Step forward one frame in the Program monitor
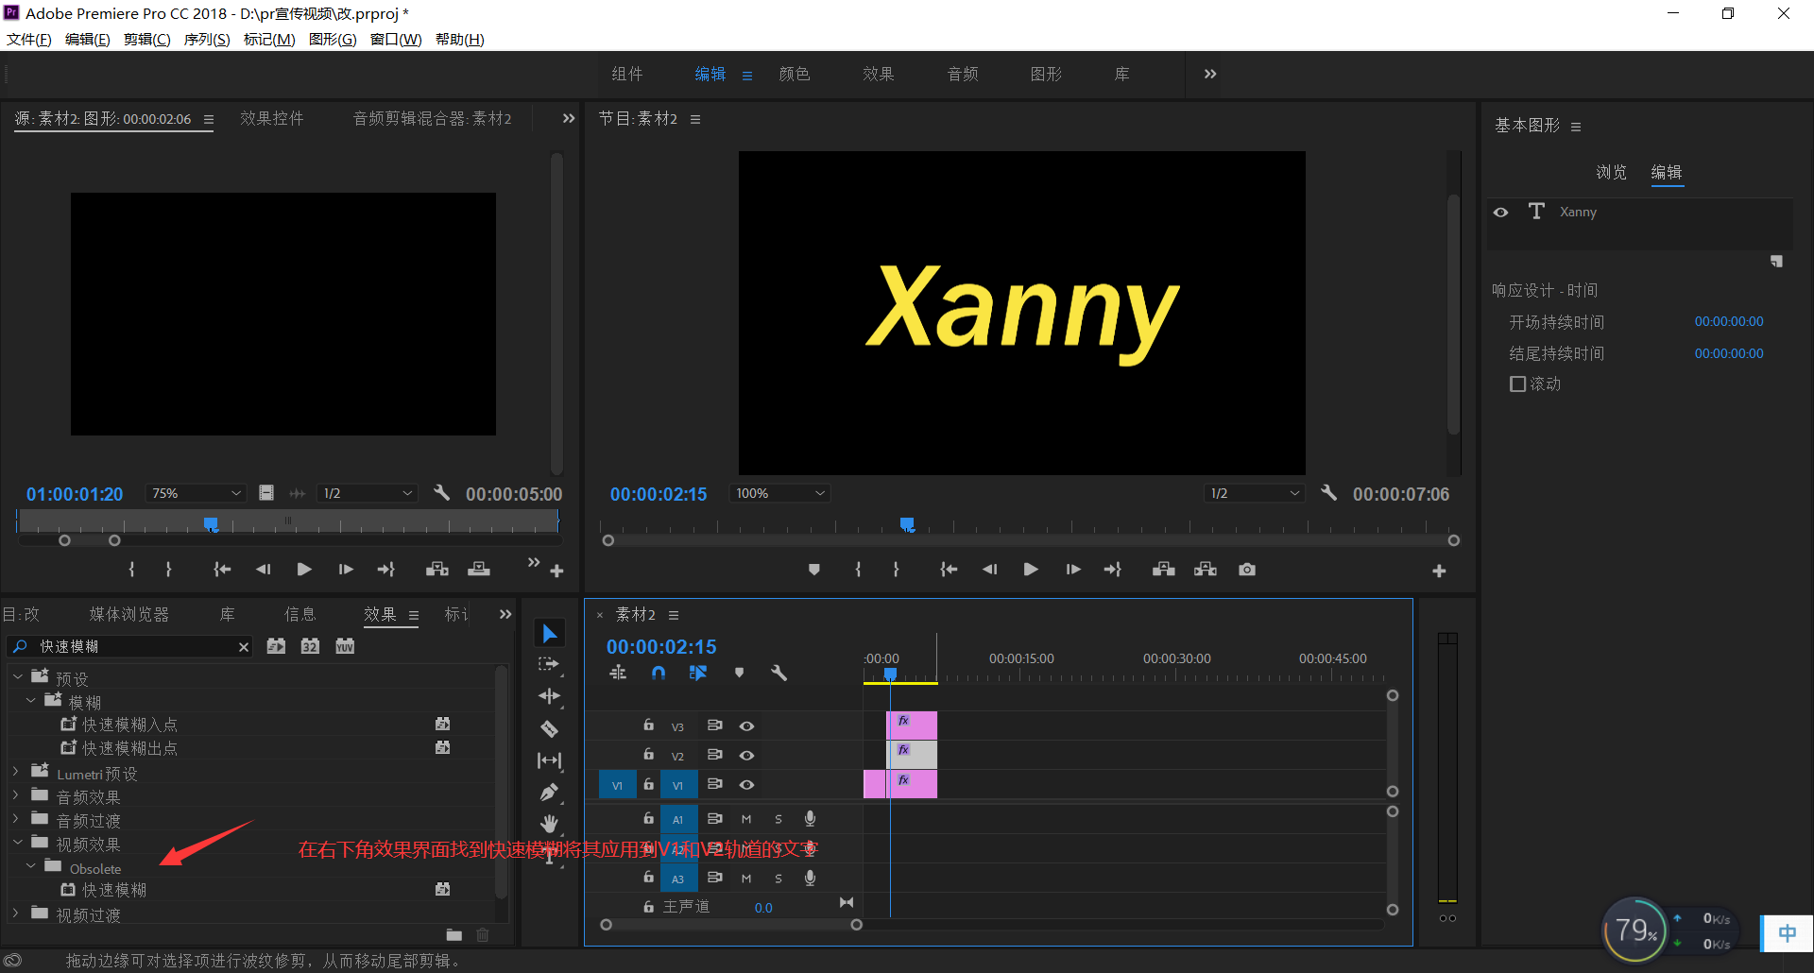Screen dimensions: 1814x973 (1073, 570)
